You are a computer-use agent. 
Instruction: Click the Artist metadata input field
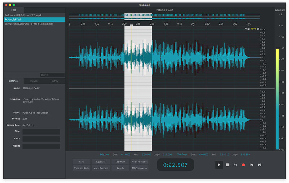(41, 139)
